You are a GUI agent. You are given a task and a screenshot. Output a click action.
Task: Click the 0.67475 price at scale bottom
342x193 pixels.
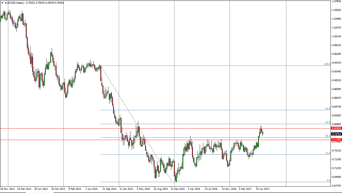coord(337,186)
